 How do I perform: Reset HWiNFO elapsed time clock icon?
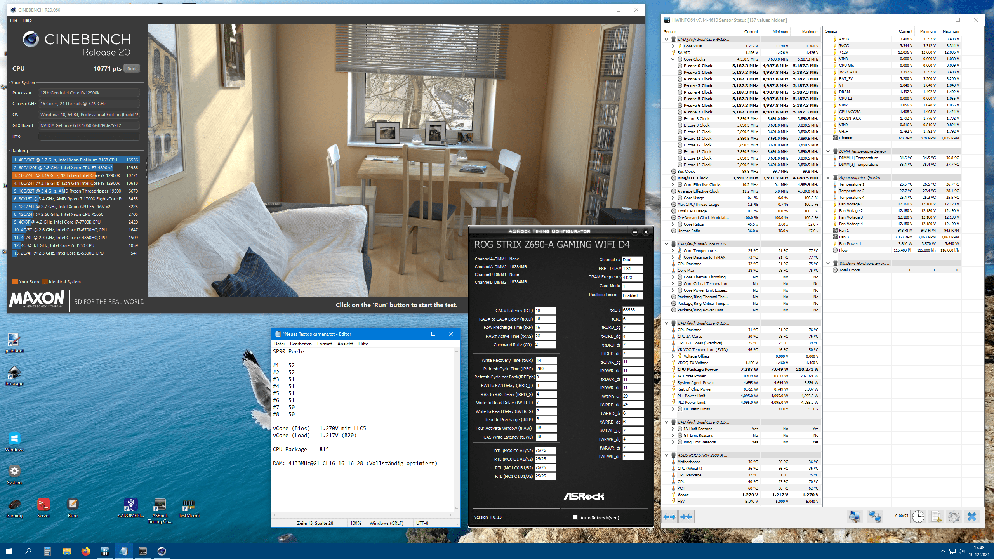click(x=918, y=516)
